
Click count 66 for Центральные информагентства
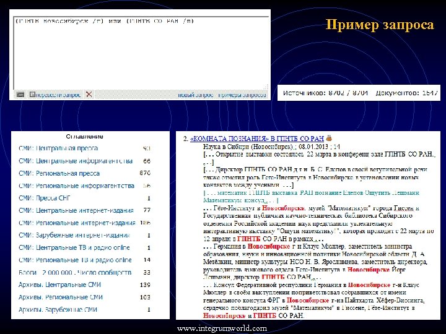[147, 161]
